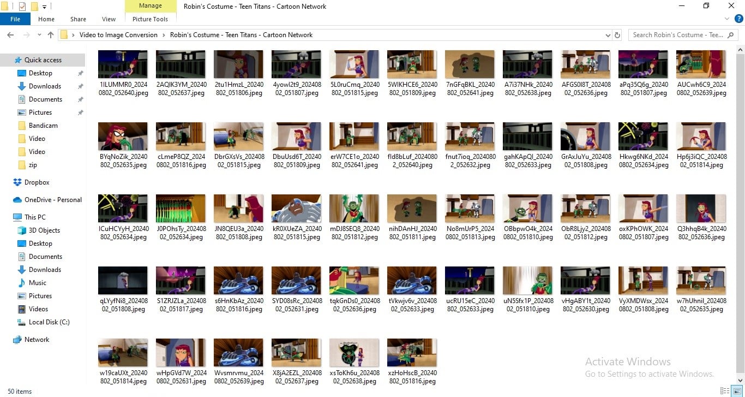The height and width of the screenshot is (397, 745).
Task: Expand the ribbon with chevron arrow
Action: coord(727,19)
